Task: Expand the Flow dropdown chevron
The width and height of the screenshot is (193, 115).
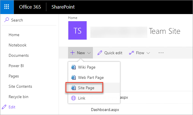Action: click(148, 53)
